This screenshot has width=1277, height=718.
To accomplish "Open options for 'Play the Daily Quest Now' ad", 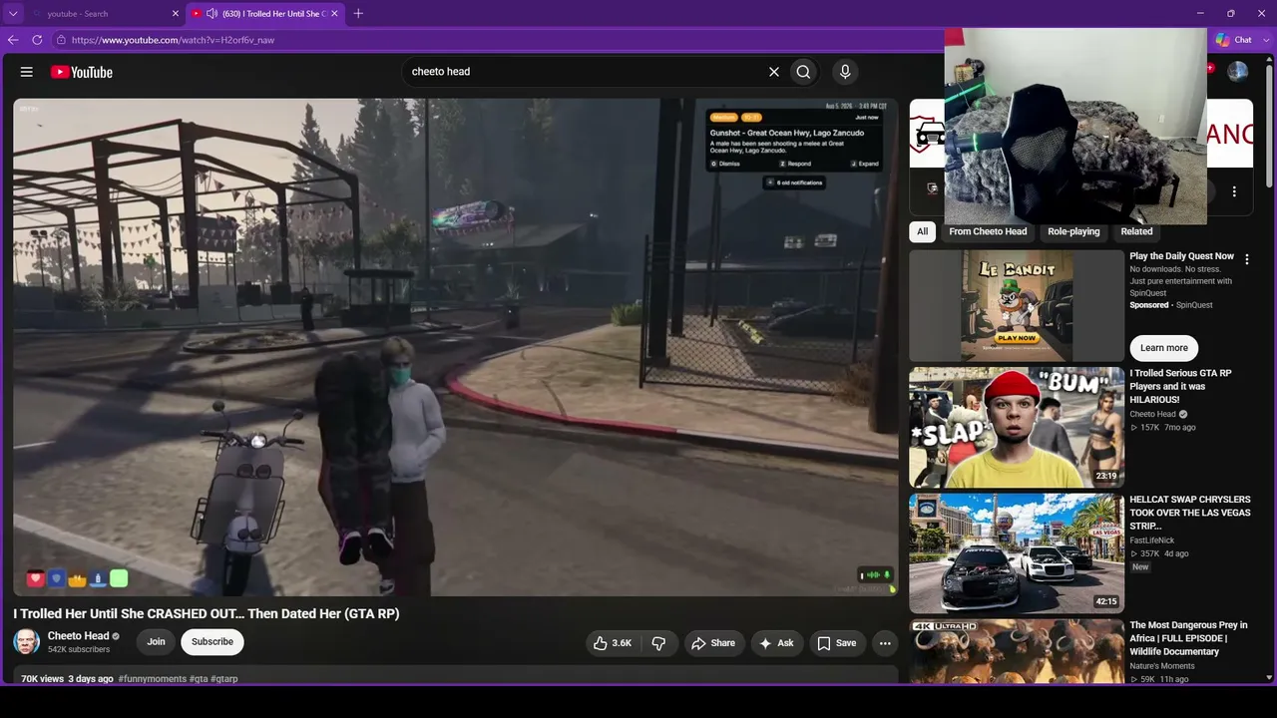I will [x=1246, y=259].
